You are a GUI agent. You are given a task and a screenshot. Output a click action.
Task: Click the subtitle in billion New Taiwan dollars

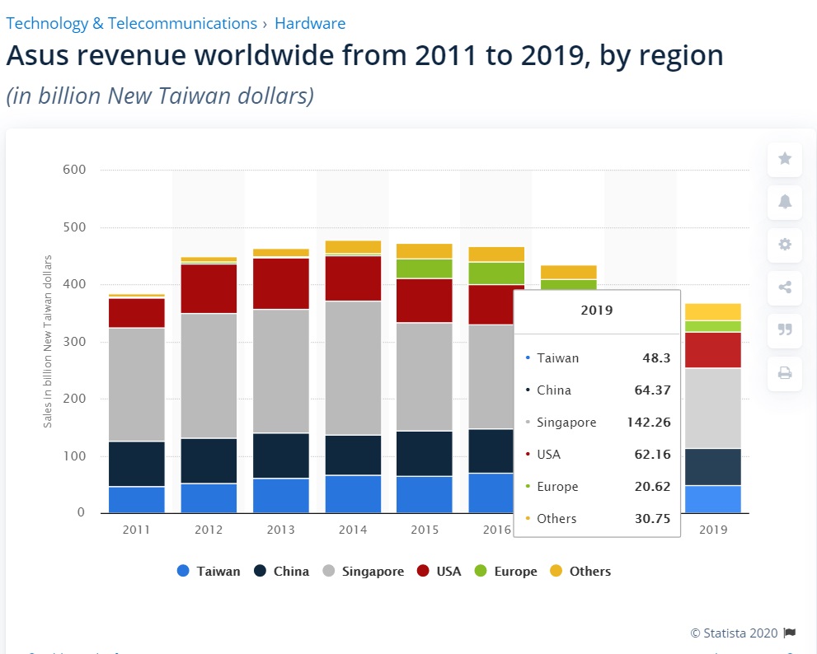(160, 96)
